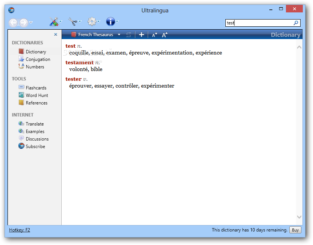Click the plus add icon
313x245 pixels.
point(141,35)
